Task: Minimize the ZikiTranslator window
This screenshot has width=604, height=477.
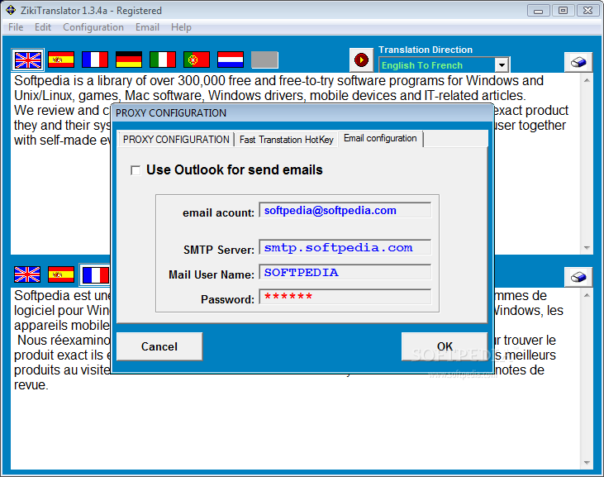Action: [x=538, y=11]
